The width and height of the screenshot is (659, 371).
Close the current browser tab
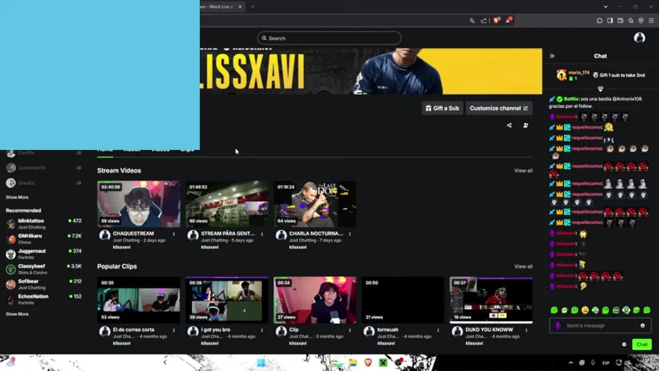240,7
